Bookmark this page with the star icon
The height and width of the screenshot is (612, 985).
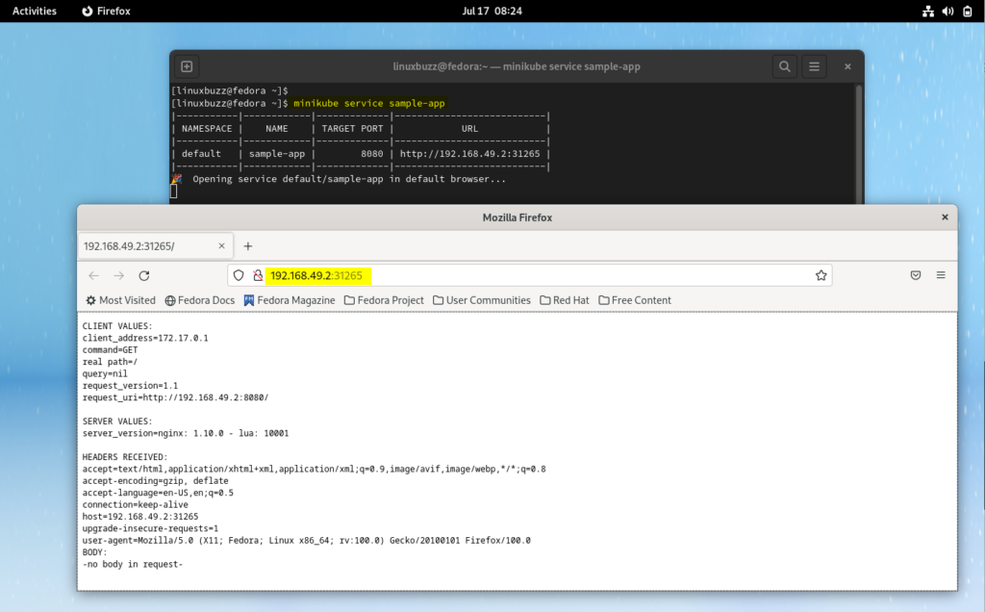tap(821, 275)
